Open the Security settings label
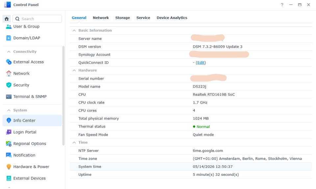Screen dimensions: 316x189 (21, 85)
